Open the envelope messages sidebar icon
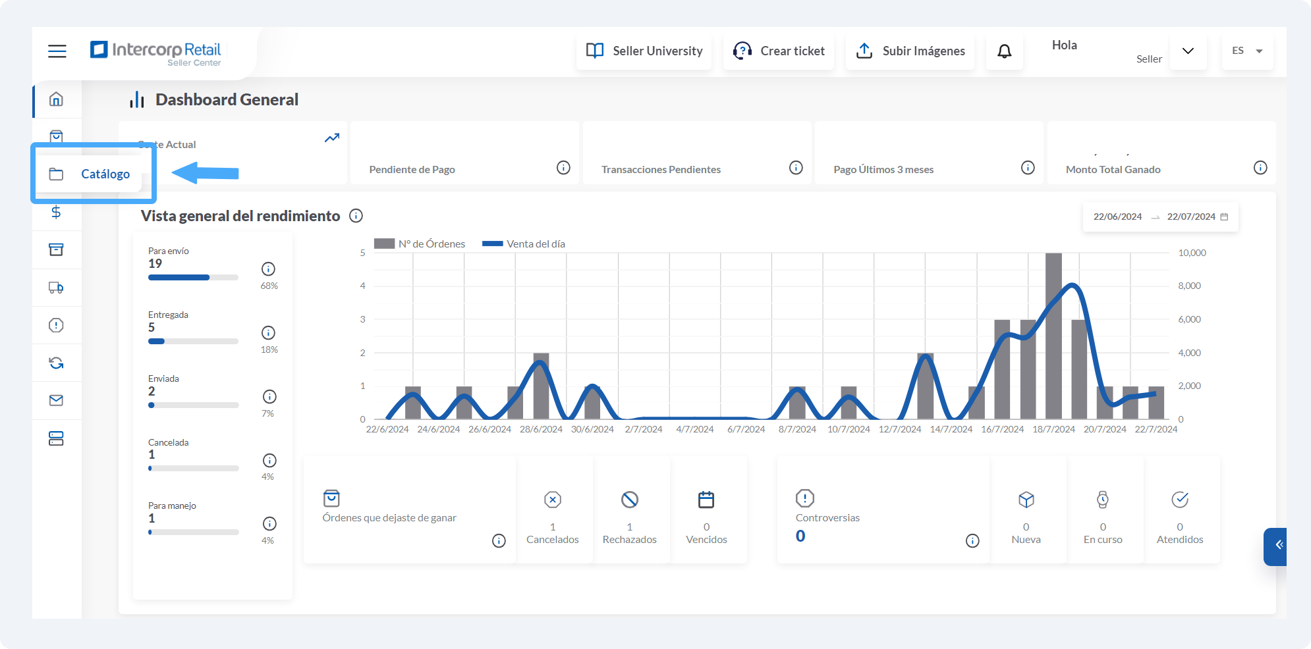The height and width of the screenshot is (649, 1311). [56, 400]
